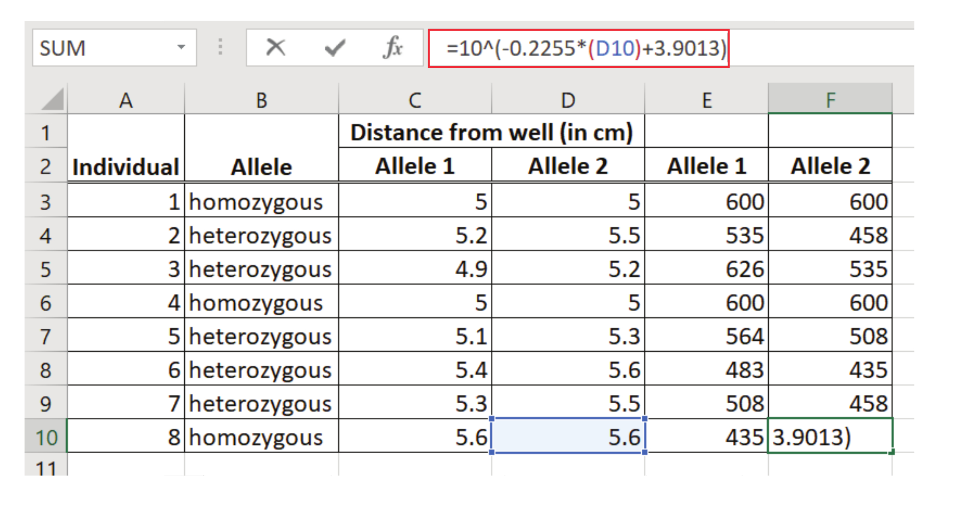Image resolution: width=978 pixels, height=519 pixels.
Task: Click the Cancel X formula button
Action: [x=276, y=48]
